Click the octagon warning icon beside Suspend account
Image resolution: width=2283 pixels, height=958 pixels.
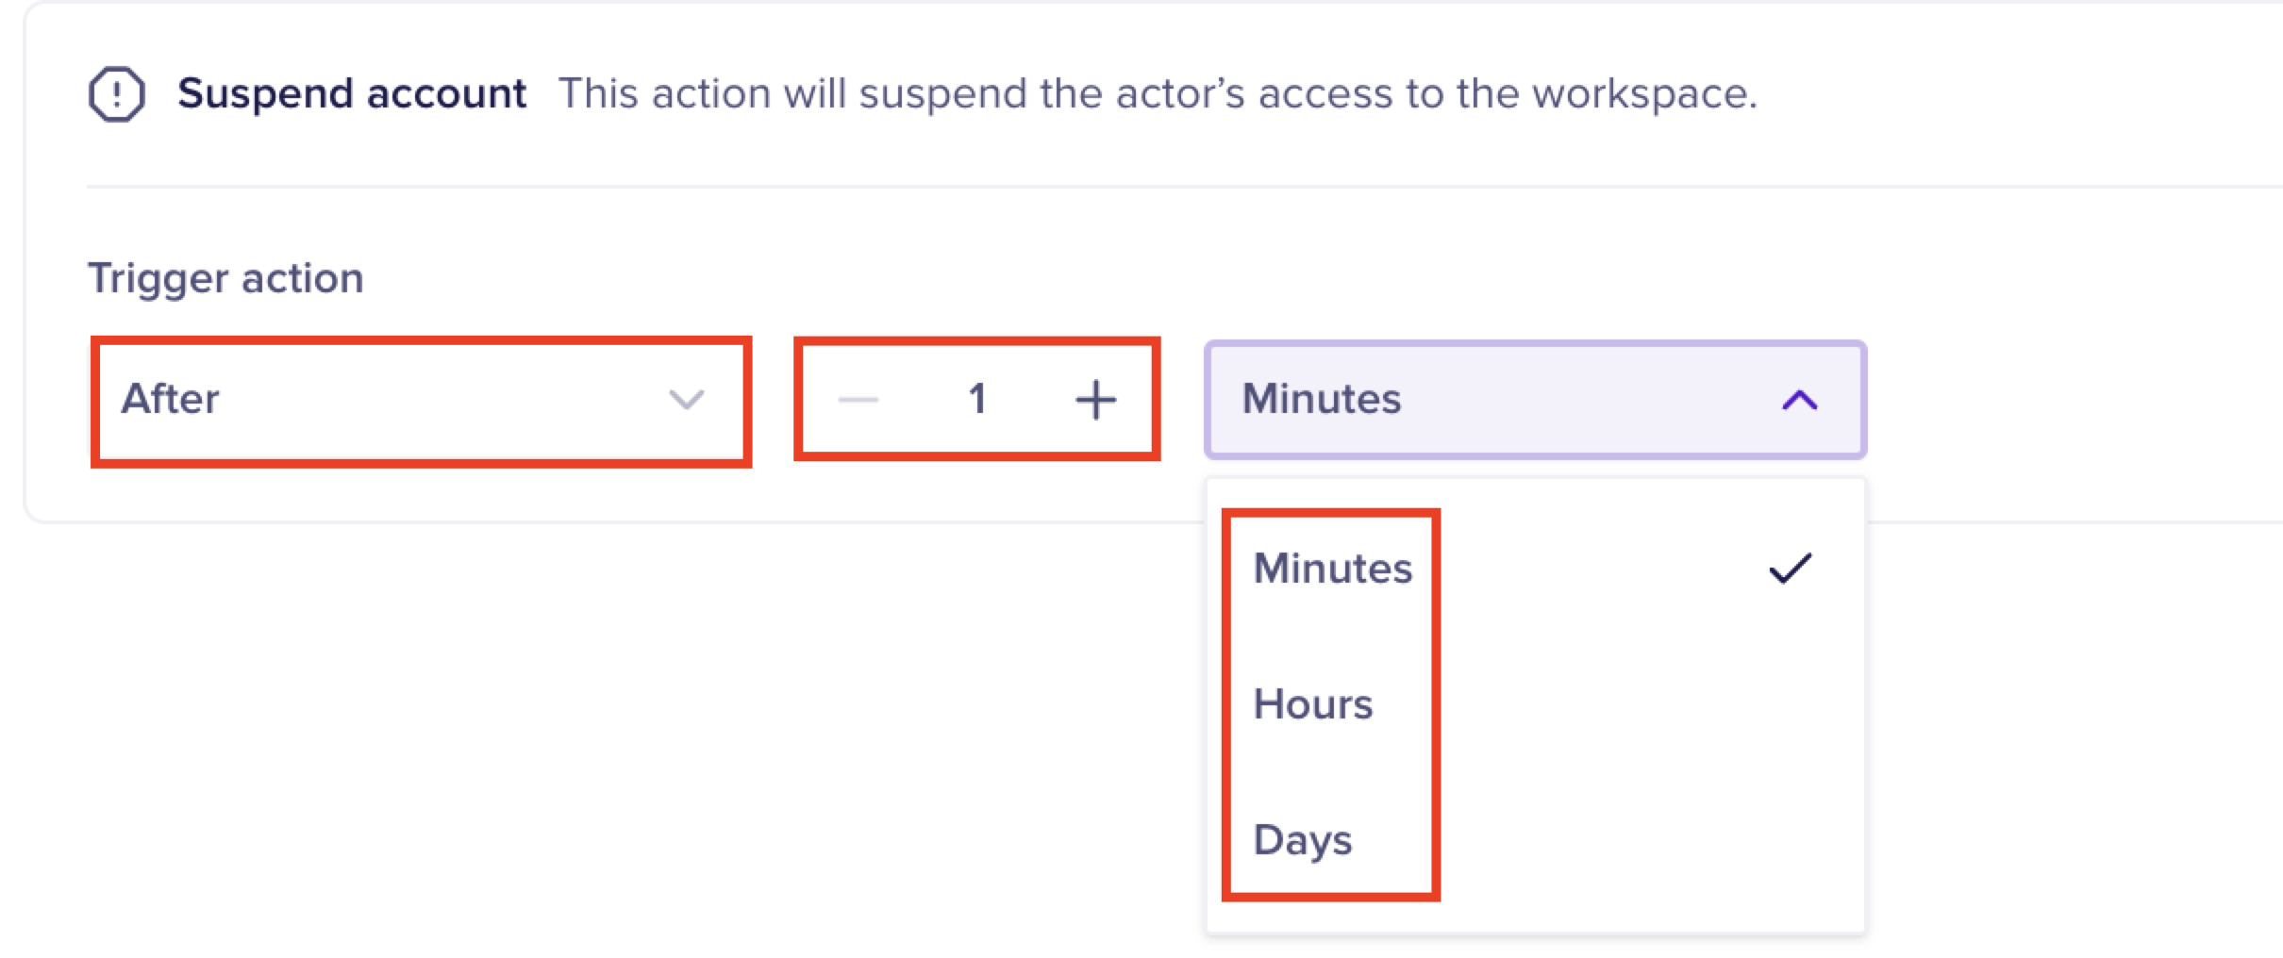[116, 94]
